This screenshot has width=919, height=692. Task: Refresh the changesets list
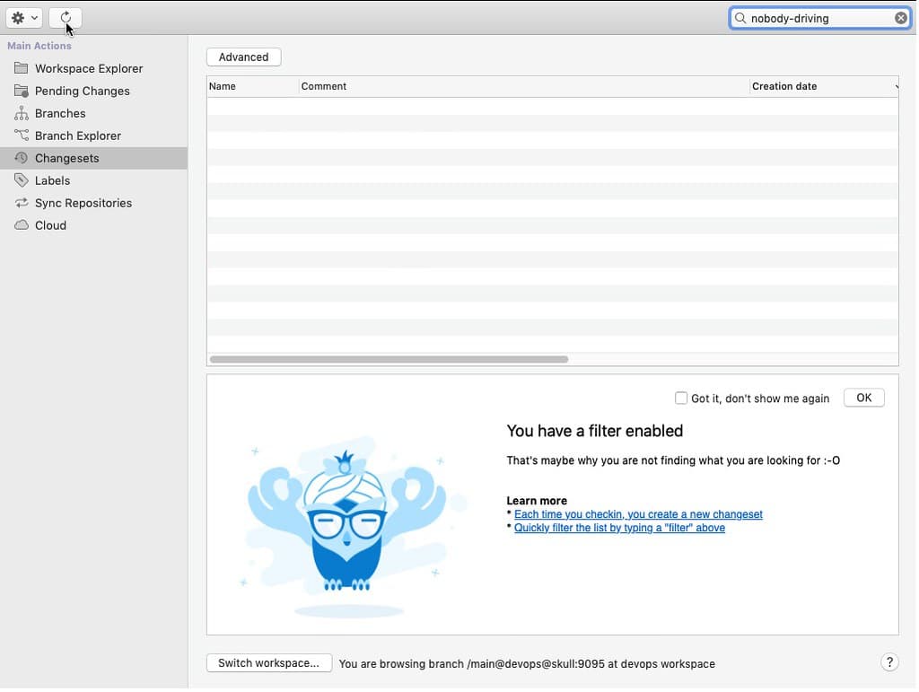coord(64,17)
